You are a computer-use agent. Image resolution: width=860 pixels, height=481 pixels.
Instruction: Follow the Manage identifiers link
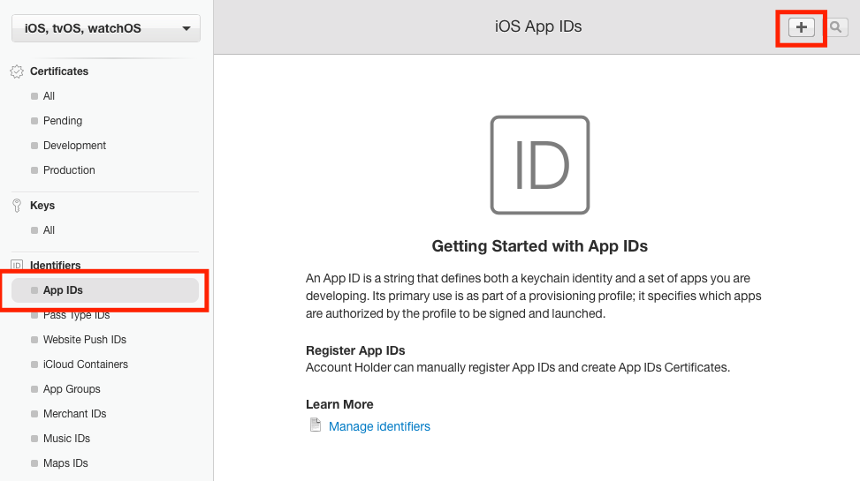(379, 426)
